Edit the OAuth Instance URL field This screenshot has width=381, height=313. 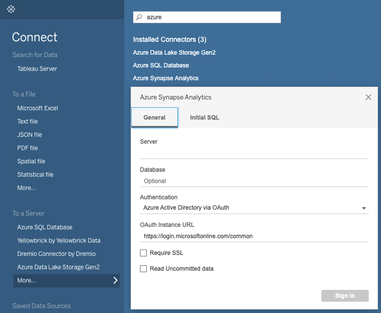click(254, 236)
